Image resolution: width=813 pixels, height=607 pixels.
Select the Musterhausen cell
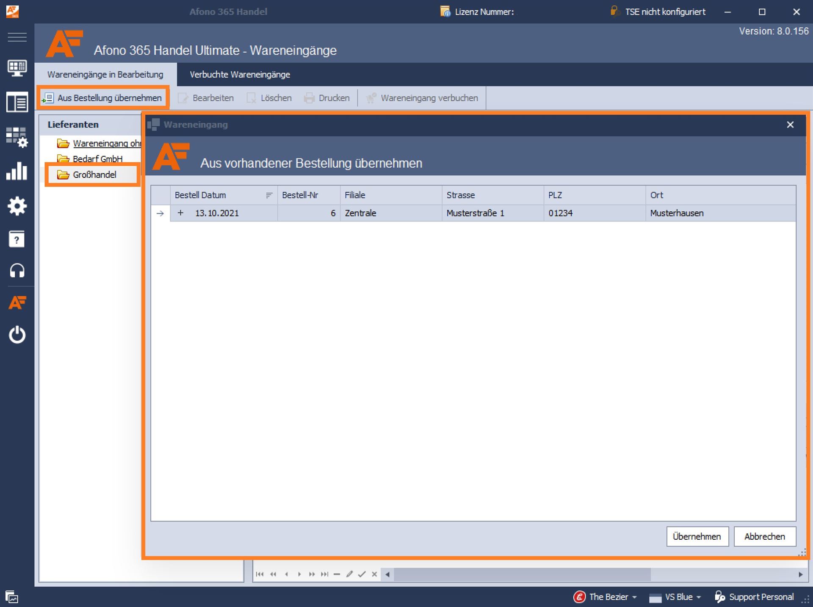click(721, 213)
